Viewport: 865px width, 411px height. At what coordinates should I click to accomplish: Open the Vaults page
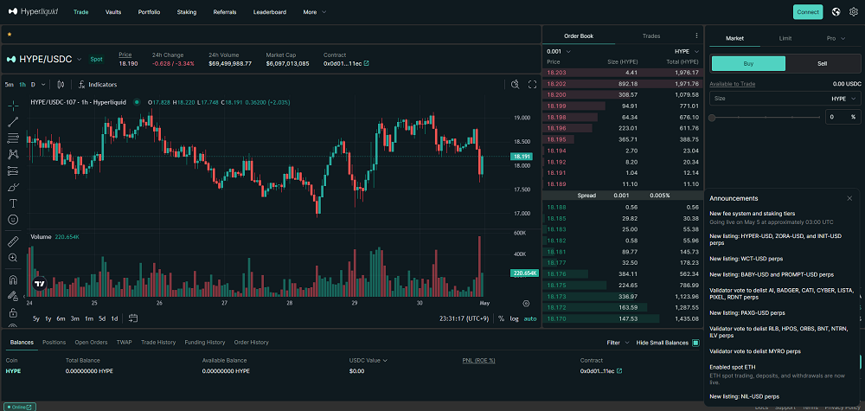pos(113,11)
